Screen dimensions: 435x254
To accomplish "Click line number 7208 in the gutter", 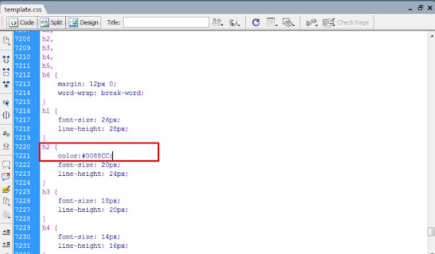I will pyautogui.click(x=22, y=39).
